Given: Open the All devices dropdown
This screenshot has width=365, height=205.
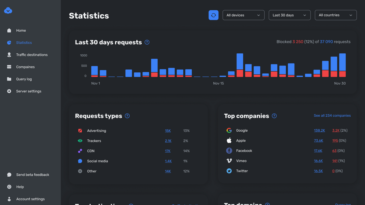Looking at the screenshot, I should [x=243, y=15].
